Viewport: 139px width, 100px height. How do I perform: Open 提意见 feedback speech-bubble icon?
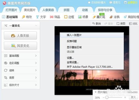[111, 2]
